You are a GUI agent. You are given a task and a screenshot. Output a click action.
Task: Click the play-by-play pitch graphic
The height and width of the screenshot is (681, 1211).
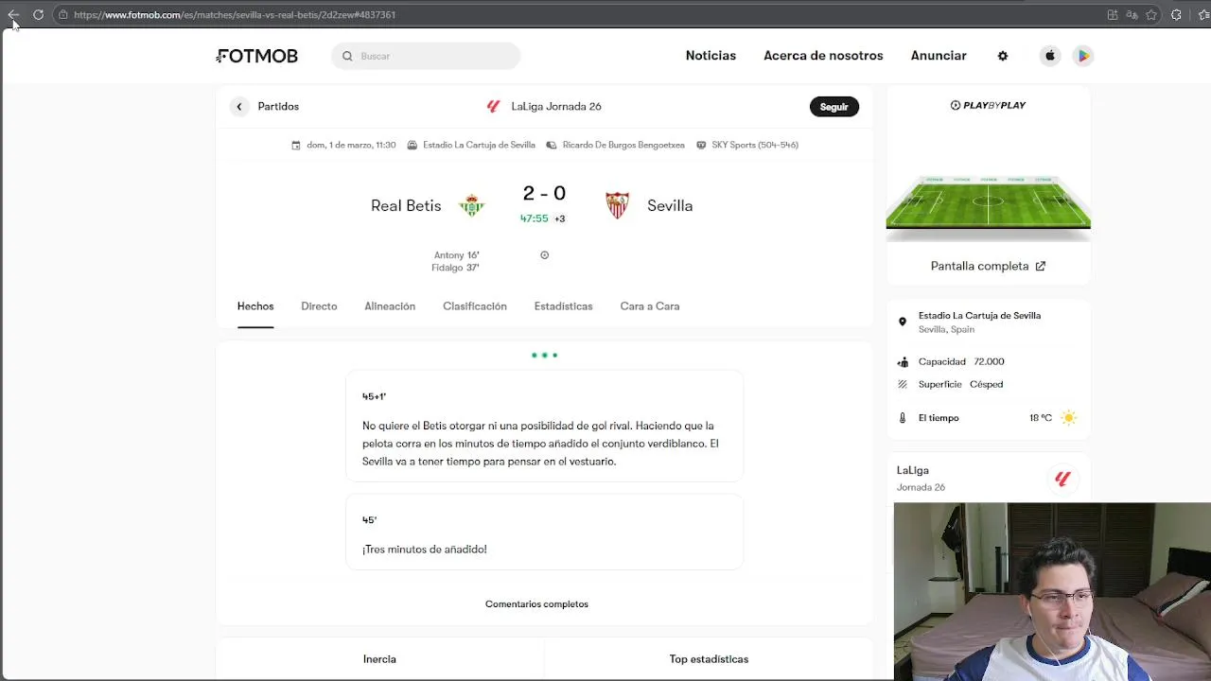(x=988, y=201)
